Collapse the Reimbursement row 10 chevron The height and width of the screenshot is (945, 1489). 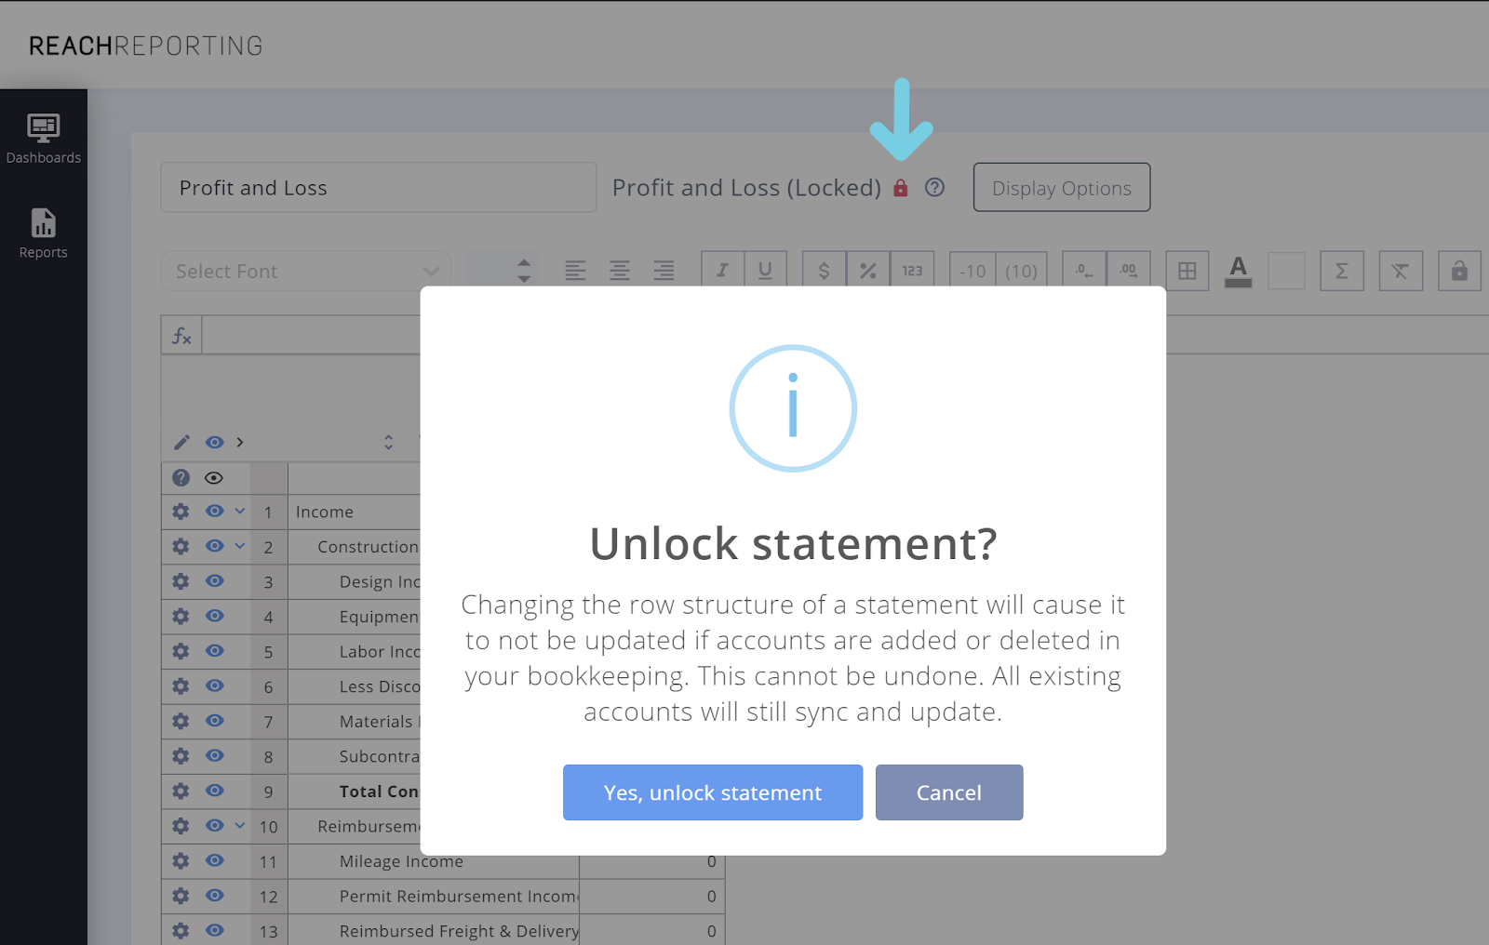(240, 826)
